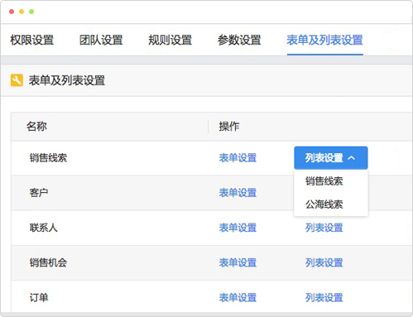Switch to 团队设置 tab
The height and width of the screenshot is (317, 413).
point(101,40)
